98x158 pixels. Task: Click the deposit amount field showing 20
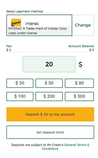coord(49,64)
